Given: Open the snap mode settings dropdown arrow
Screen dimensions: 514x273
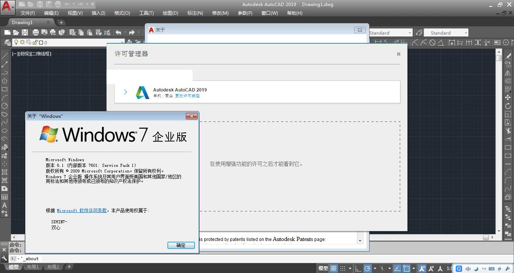Looking at the screenshot, I should (350, 268).
